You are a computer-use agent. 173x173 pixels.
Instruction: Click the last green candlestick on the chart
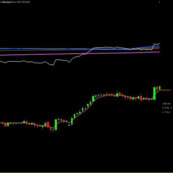[x=160, y=88]
